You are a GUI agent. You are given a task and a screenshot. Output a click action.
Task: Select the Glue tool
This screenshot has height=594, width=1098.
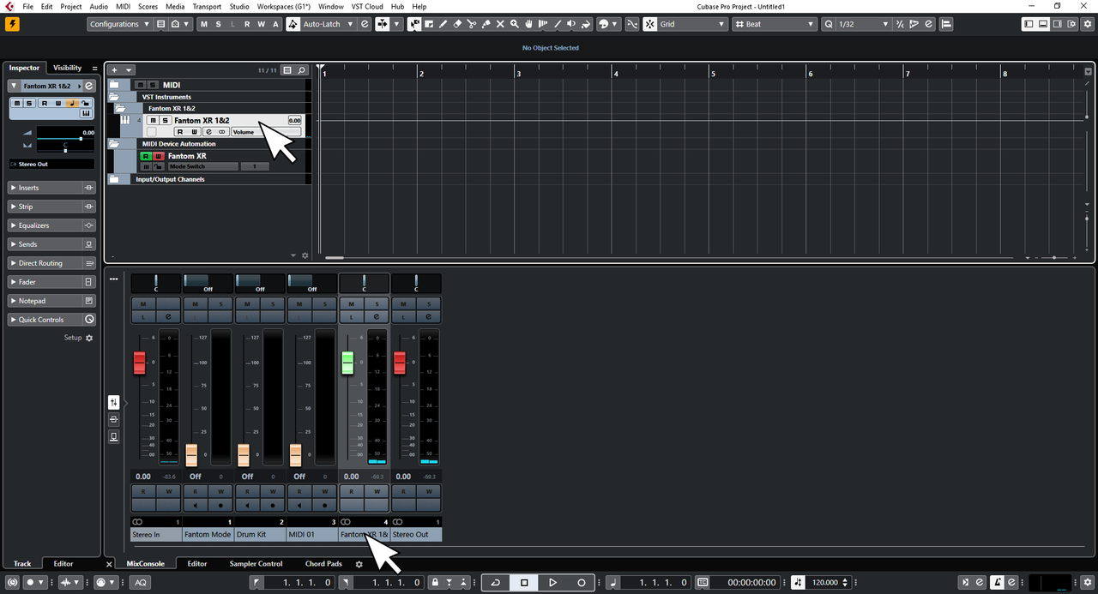pyautogui.click(x=486, y=24)
